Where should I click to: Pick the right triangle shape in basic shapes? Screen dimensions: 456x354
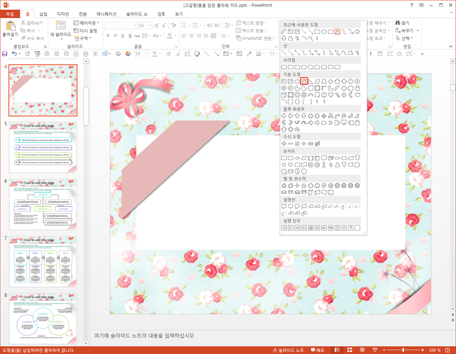pyautogui.click(x=310, y=82)
